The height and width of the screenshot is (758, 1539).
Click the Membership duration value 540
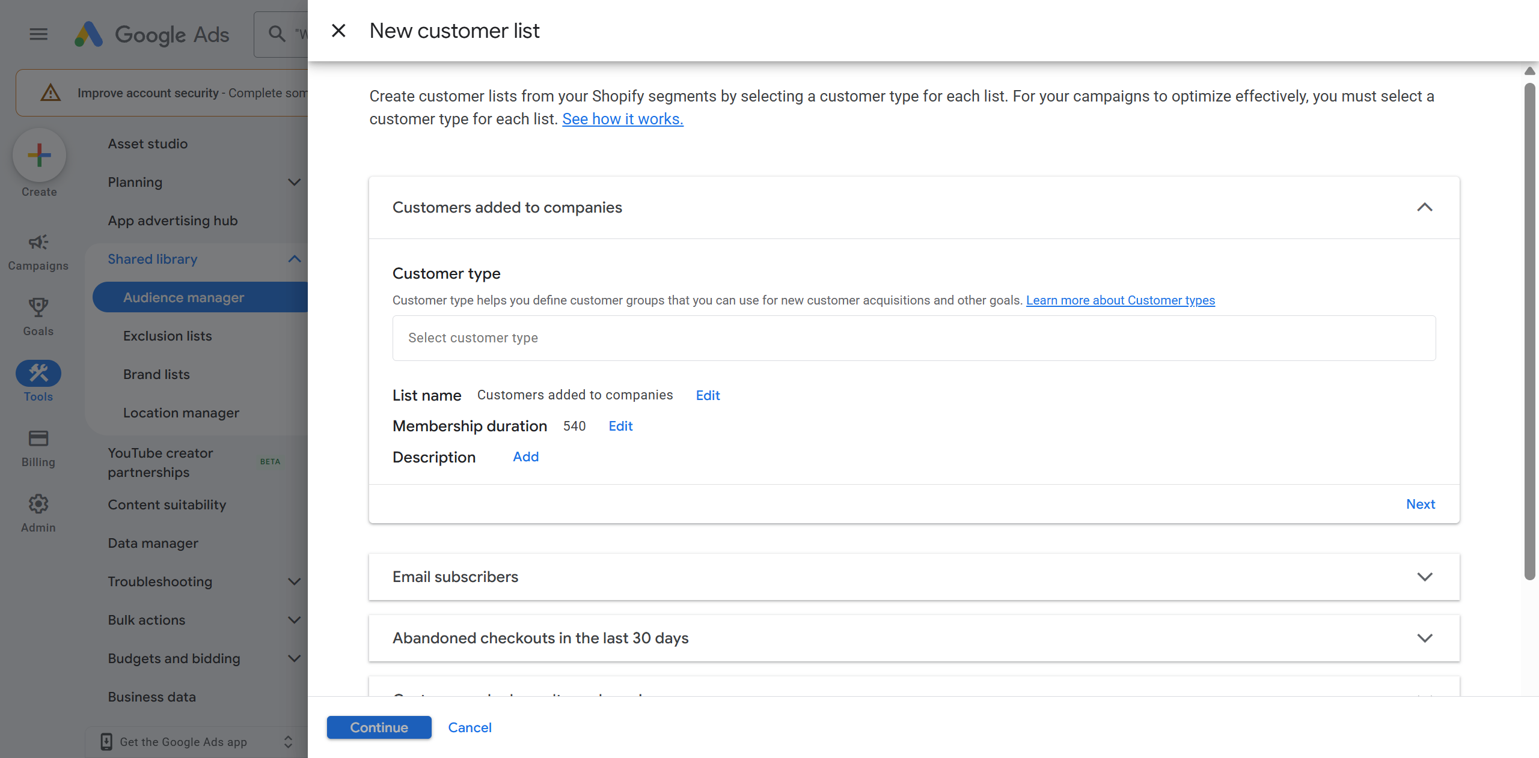point(574,426)
